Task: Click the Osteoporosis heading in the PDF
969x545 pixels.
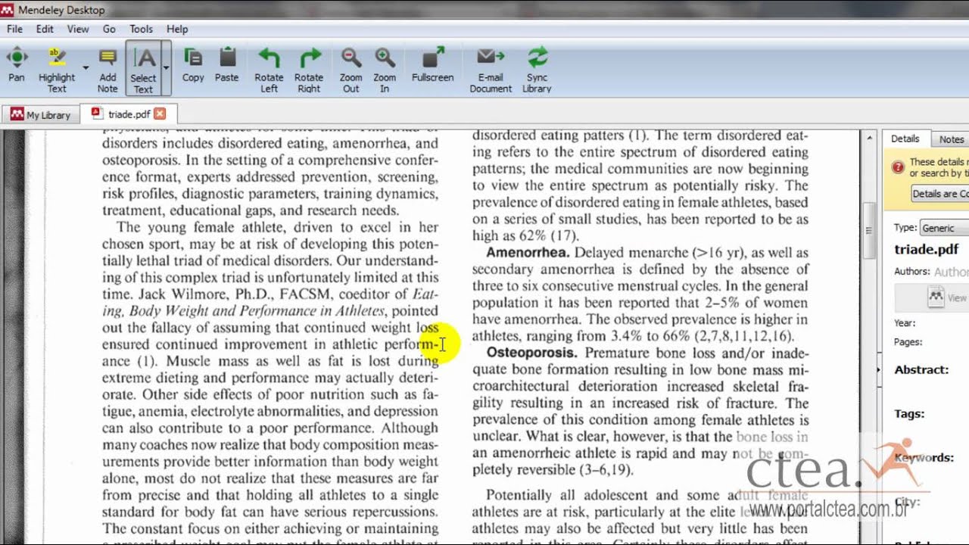Action: point(531,353)
